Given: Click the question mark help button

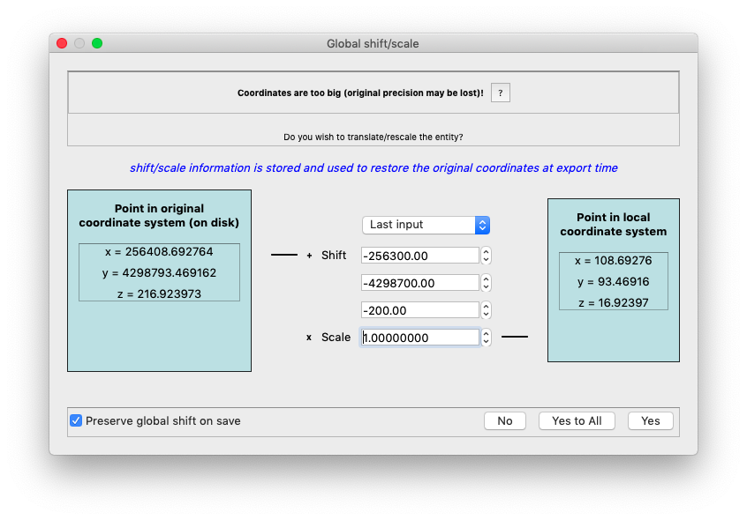Looking at the screenshot, I should pos(501,93).
